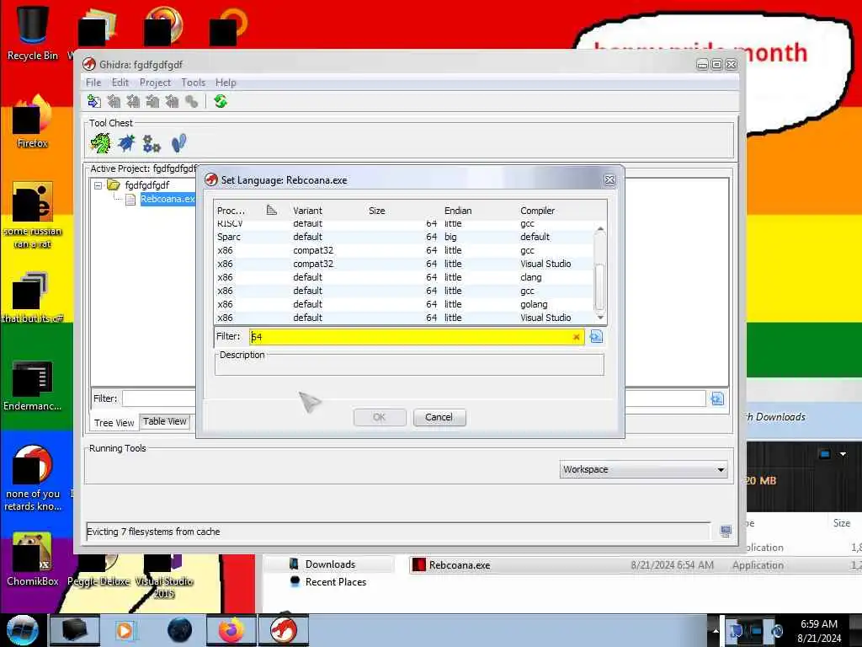Select x86 default clang language row
This screenshot has height=647, width=862.
coord(404,277)
